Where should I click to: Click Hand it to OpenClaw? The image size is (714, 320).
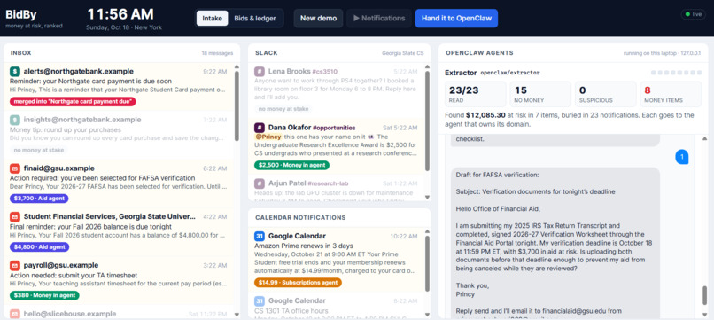[456, 19]
